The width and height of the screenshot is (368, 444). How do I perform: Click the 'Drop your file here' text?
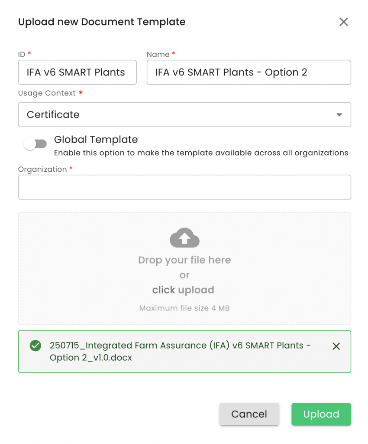pyautogui.click(x=184, y=260)
